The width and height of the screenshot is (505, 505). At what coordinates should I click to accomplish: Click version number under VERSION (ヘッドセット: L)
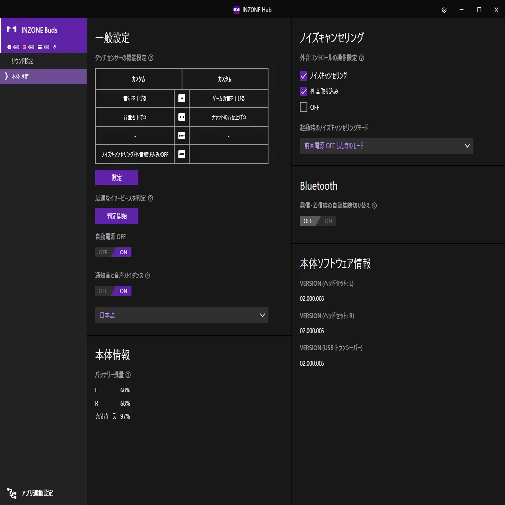(x=312, y=298)
